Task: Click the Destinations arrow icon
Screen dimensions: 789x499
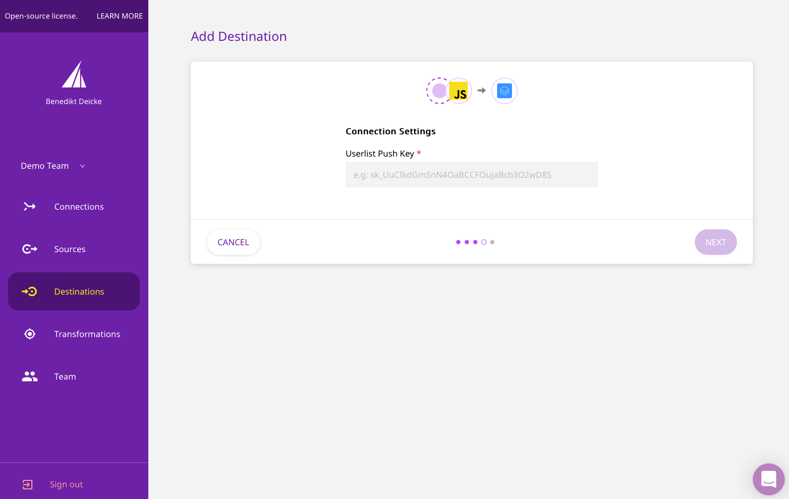Action: (x=29, y=291)
